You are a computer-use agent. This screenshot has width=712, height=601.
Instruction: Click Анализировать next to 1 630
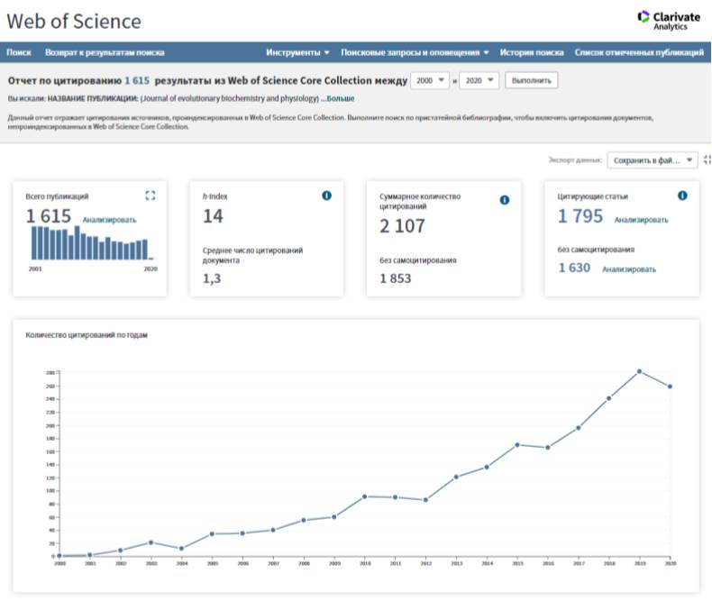pyautogui.click(x=629, y=269)
